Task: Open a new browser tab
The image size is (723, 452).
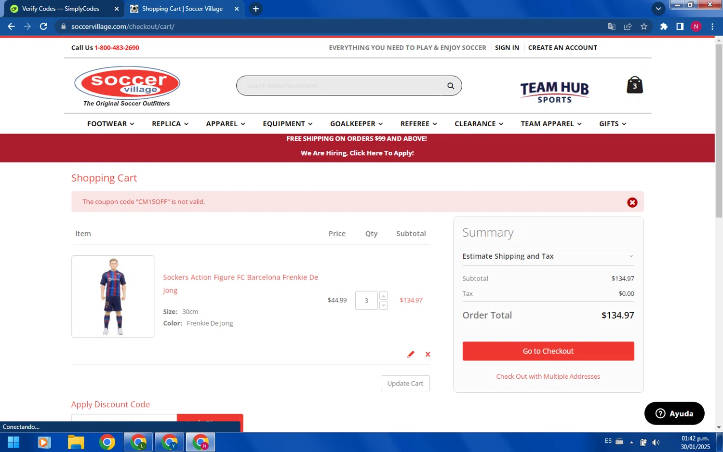Action: [x=256, y=9]
